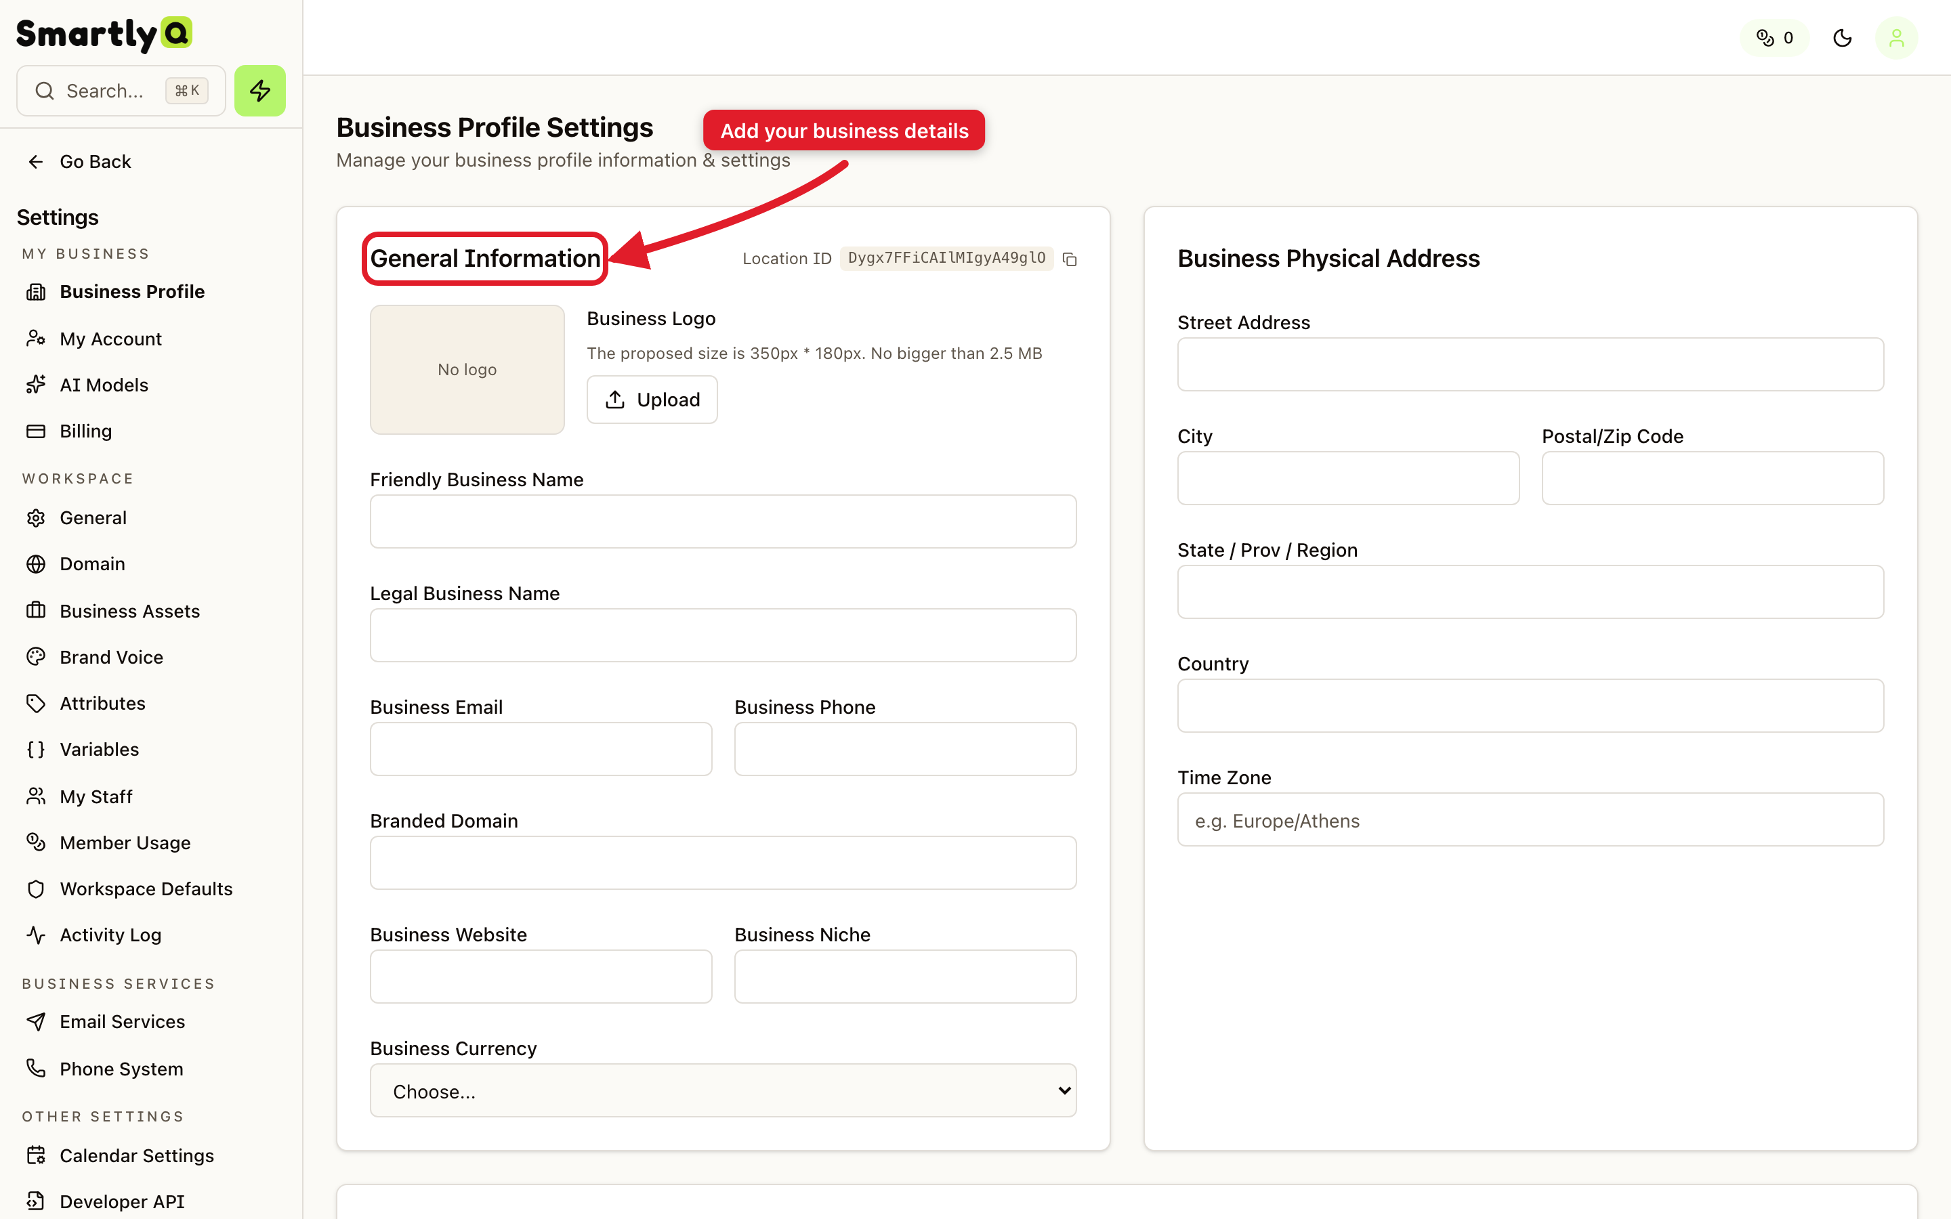Select Brand Voice menu item
The height and width of the screenshot is (1219, 1951).
coord(111,657)
